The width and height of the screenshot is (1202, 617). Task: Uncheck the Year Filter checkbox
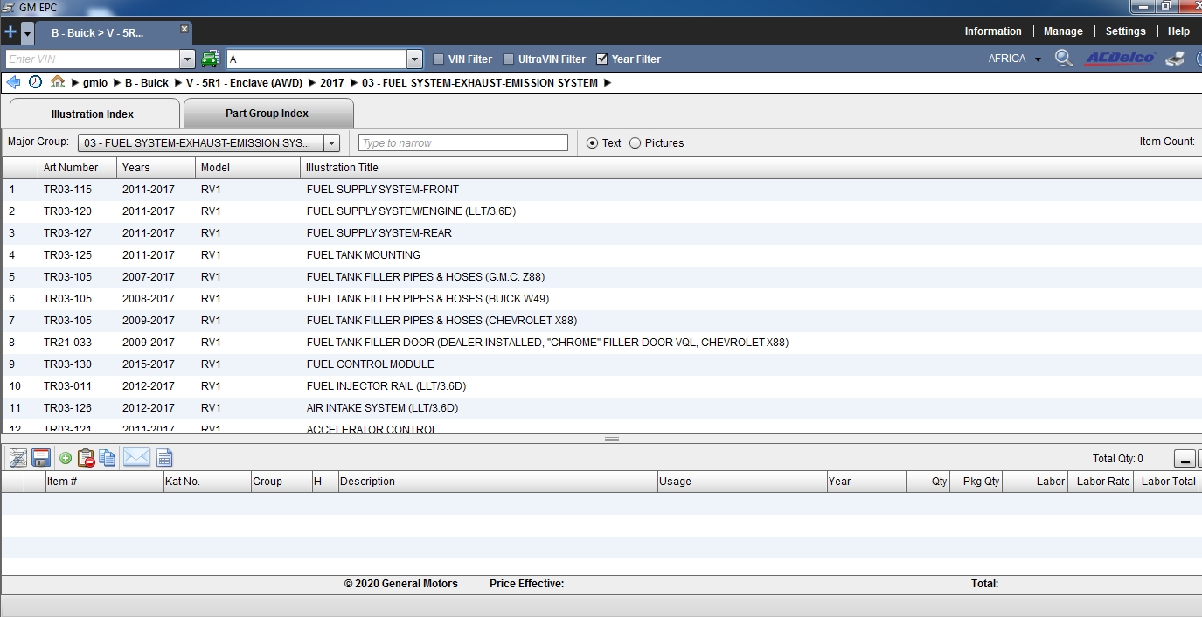[x=602, y=59]
